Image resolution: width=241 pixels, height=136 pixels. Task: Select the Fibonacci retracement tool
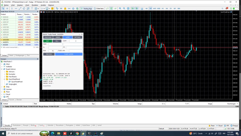(x=28, y=9)
